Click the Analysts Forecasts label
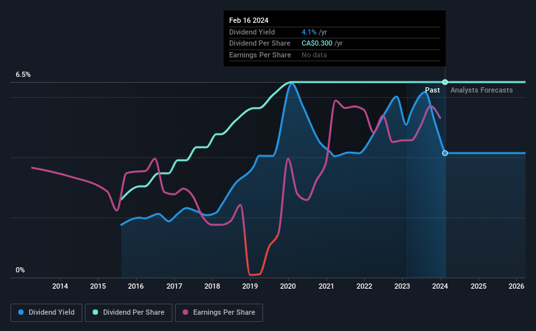 pyautogui.click(x=481, y=90)
